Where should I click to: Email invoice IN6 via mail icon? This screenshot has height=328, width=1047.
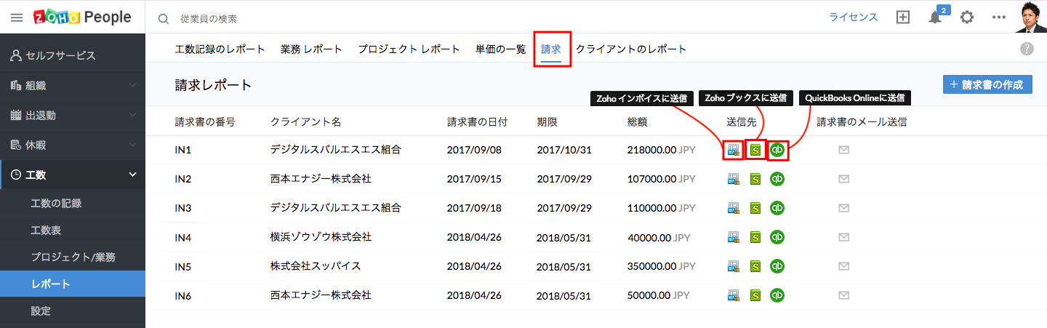[844, 295]
